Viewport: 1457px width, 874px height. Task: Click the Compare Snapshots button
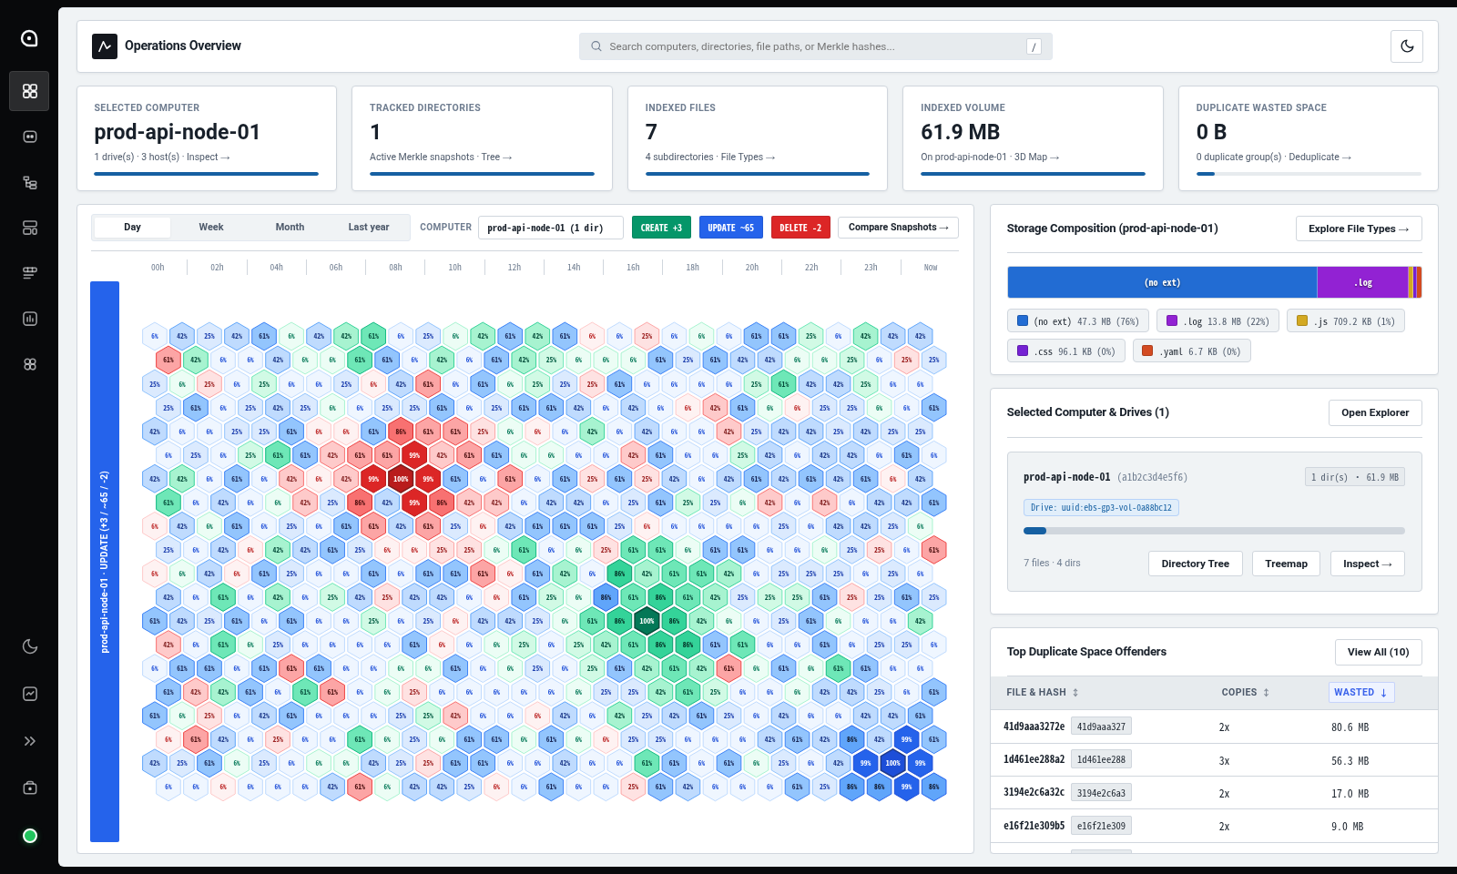[x=898, y=227]
